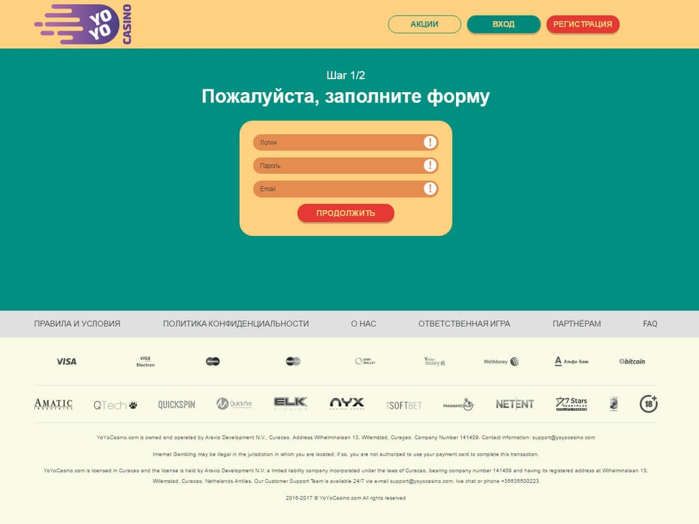Click the NYX Gaming provider logo
This screenshot has height=524, width=699.
click(x=347, y=404)
